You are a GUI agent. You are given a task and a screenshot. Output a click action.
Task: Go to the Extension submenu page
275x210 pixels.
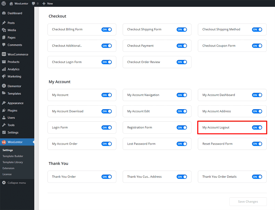pyautogui.click(x=8, y=168)
